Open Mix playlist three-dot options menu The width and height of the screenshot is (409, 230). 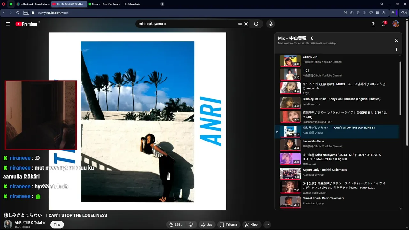click(396, 50)
